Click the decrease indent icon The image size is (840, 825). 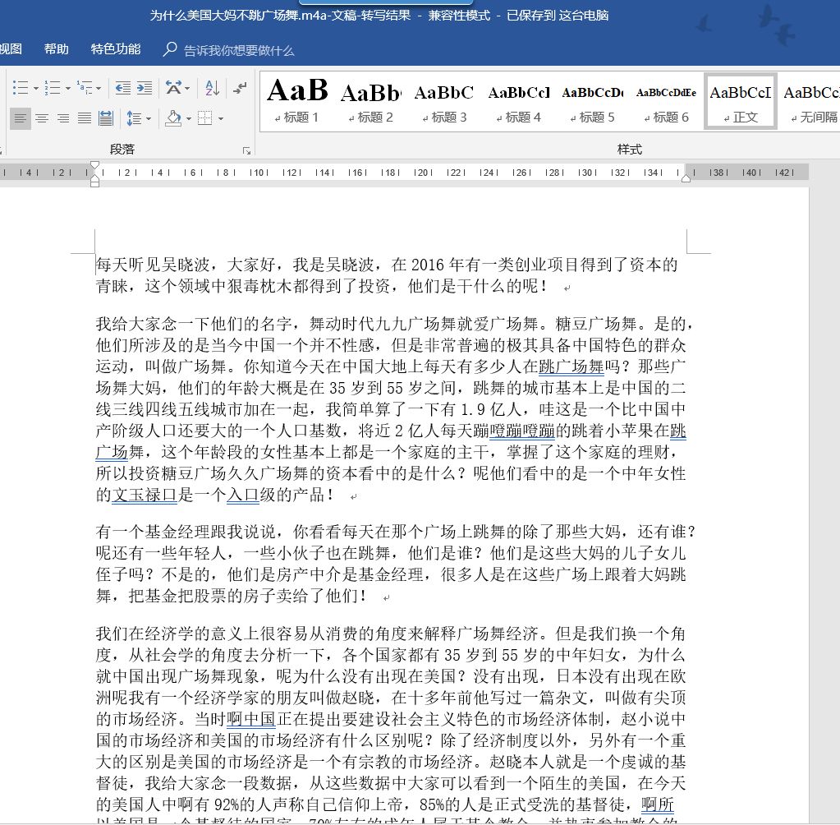point(123,88)
